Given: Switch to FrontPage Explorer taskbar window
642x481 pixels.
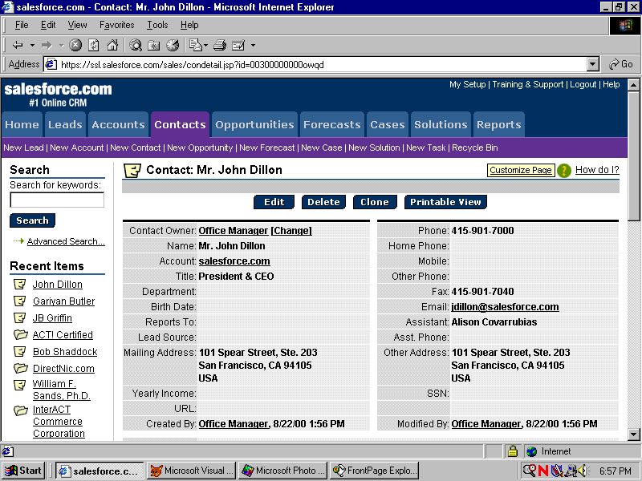Looking at the screenshot, I should [x=374, y=471].
